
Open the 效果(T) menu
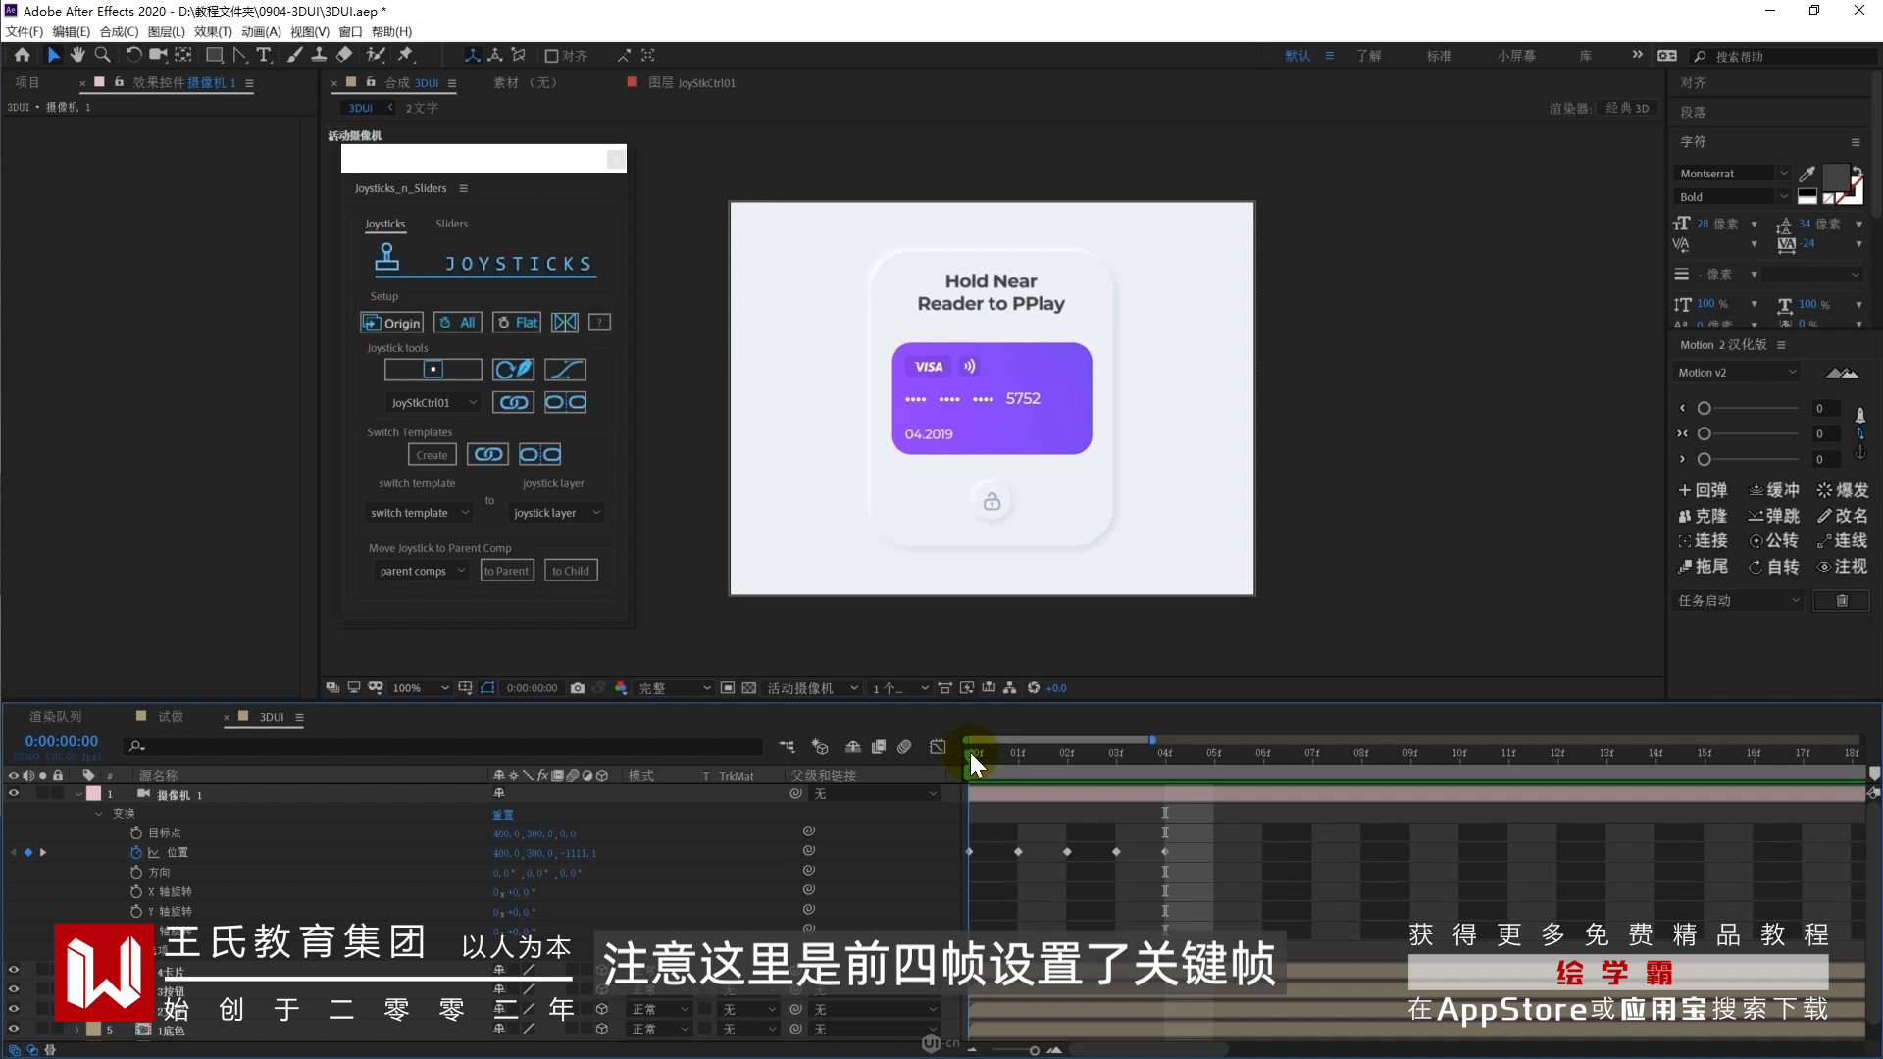click(x=212, y=31)
